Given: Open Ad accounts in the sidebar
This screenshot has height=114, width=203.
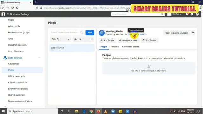Looking at the screenshot, I should tap(14, 26).
